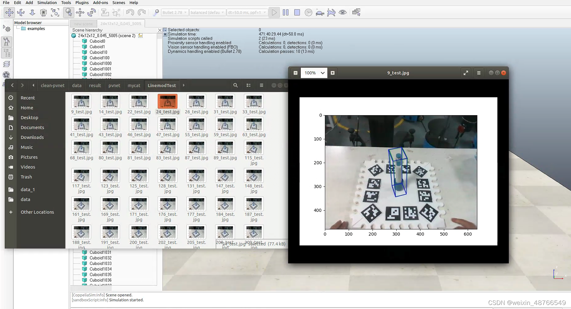The width and height of the screenshot is (571, 309).
Task: Open the Plugins menu
Action: point(82,2)
